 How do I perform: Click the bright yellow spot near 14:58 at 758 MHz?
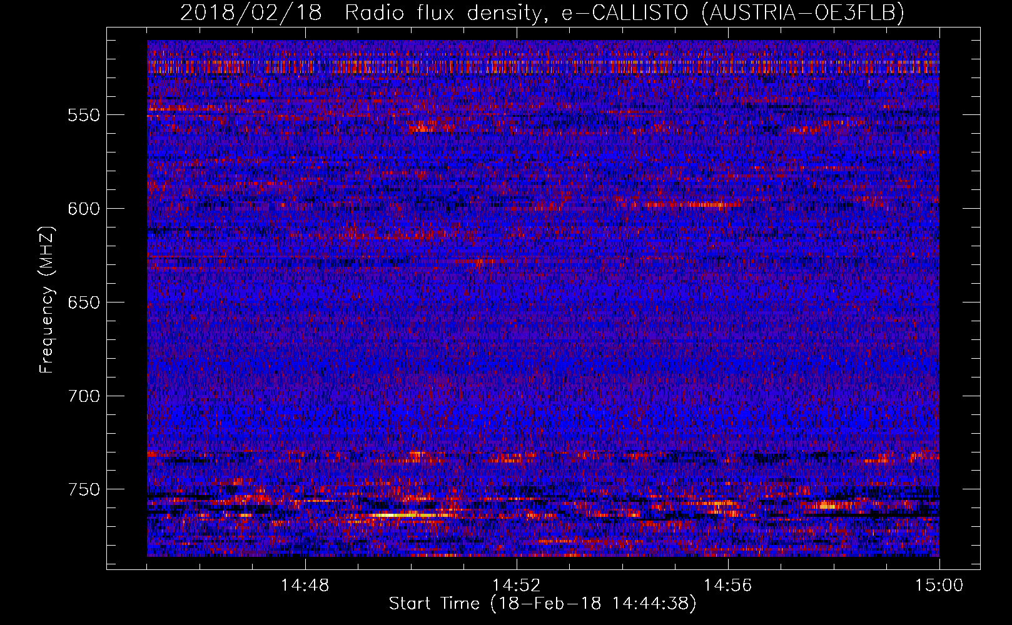(827, 504)
